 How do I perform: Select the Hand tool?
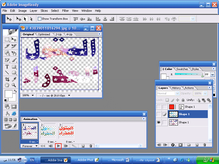click(7, 85)
